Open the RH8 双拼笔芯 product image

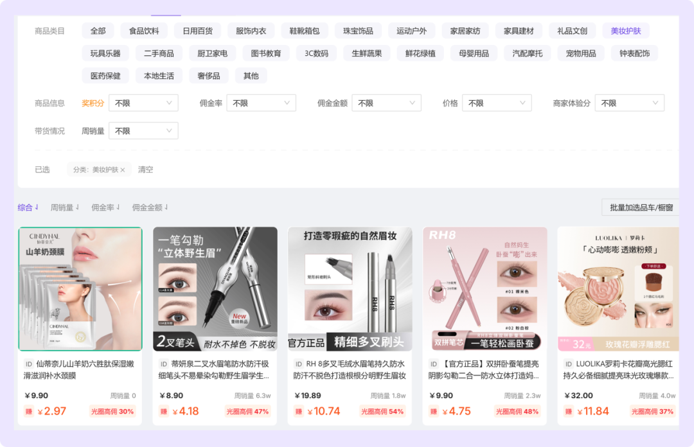click(x=485, y=289)
